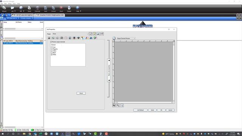The image size is (242, 136).
Task: Open the Edit menu
Action: click(5, 3)
